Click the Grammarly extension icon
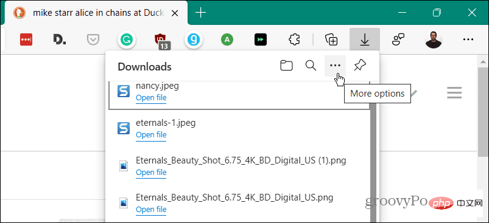 (127, 39)
